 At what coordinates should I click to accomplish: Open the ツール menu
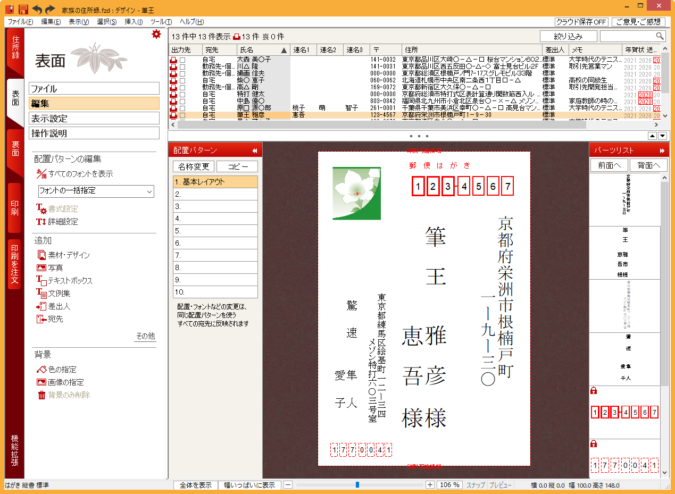[x=161, y=22]
